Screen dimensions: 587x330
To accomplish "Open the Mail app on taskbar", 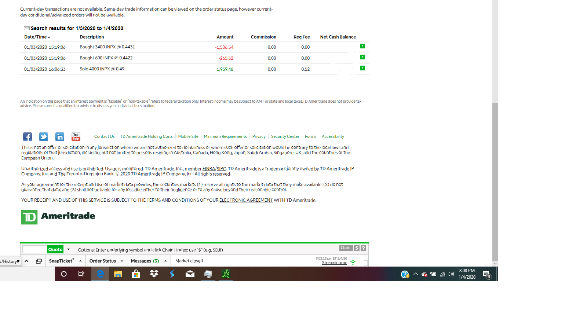I will click(x=190, y=274).
